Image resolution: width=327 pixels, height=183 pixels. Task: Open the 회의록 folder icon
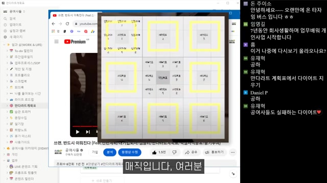coord(11,87)
